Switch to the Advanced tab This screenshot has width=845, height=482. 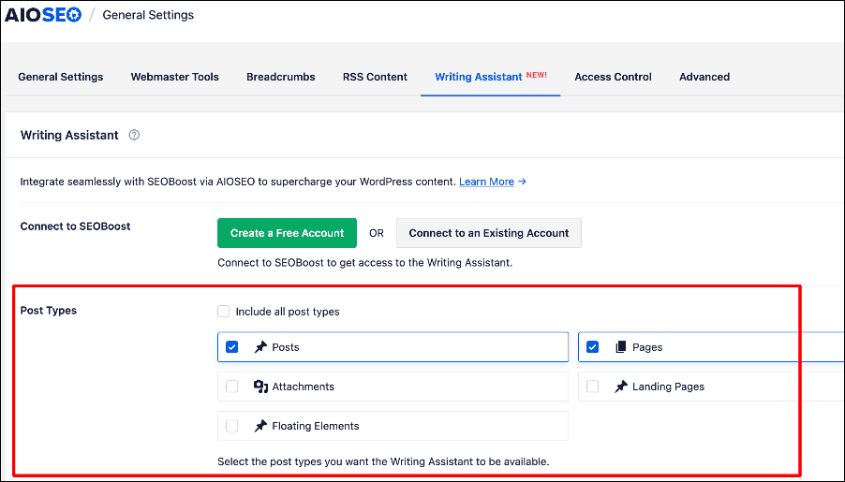(704, 77)
